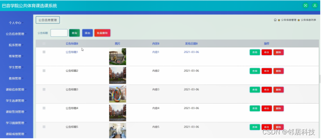321x139 pixels.
Task: Expand 学生管理 sidebar menu
Action: pyautogui.click(x=16, y=67)
